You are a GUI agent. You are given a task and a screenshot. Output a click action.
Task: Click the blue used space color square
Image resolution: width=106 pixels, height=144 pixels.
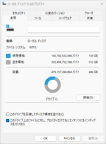click(8, 56)
